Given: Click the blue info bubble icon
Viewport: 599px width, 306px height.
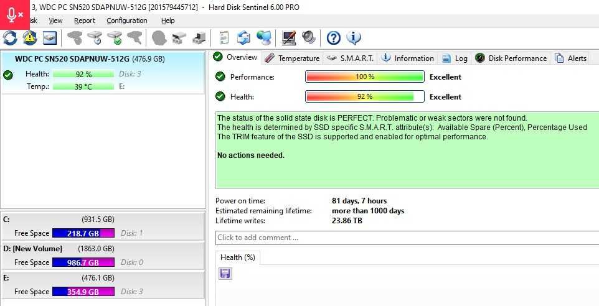Looking at the screenshot, I should [x=354, y=38].
